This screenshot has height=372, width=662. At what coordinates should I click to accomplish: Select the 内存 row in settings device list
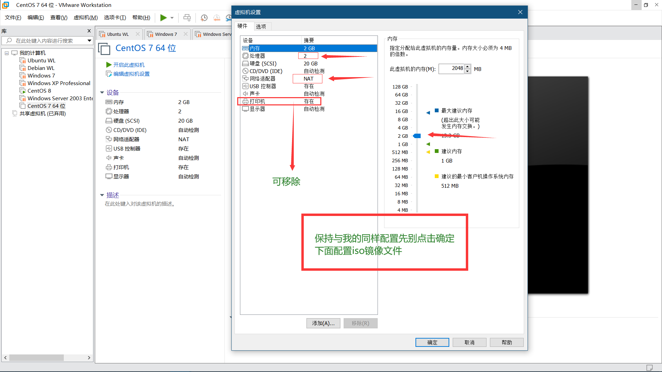pyautogui.click(x=309, y=48)
